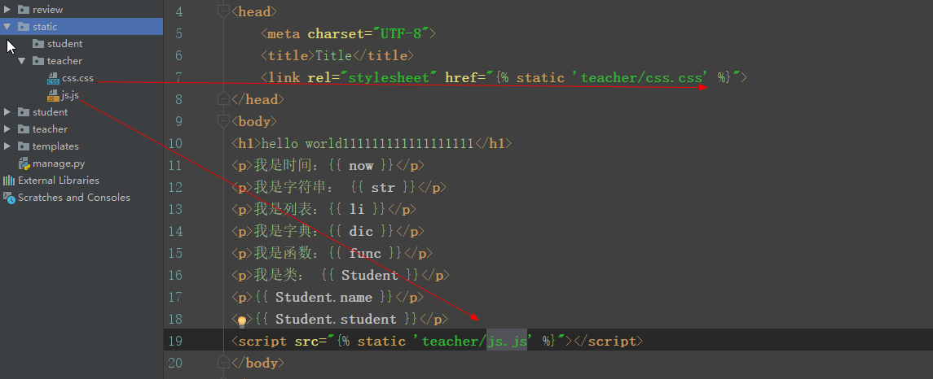Expand the top-level student folder arrow
The width and height of the screenshot is (933, 379).
coord(7,112)
